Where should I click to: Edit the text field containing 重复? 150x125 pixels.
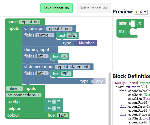[x=72, y=35]
